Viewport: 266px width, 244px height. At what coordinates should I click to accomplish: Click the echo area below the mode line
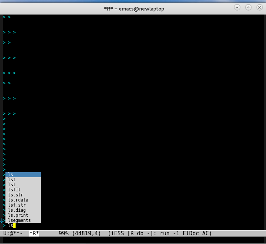point(133,240)
